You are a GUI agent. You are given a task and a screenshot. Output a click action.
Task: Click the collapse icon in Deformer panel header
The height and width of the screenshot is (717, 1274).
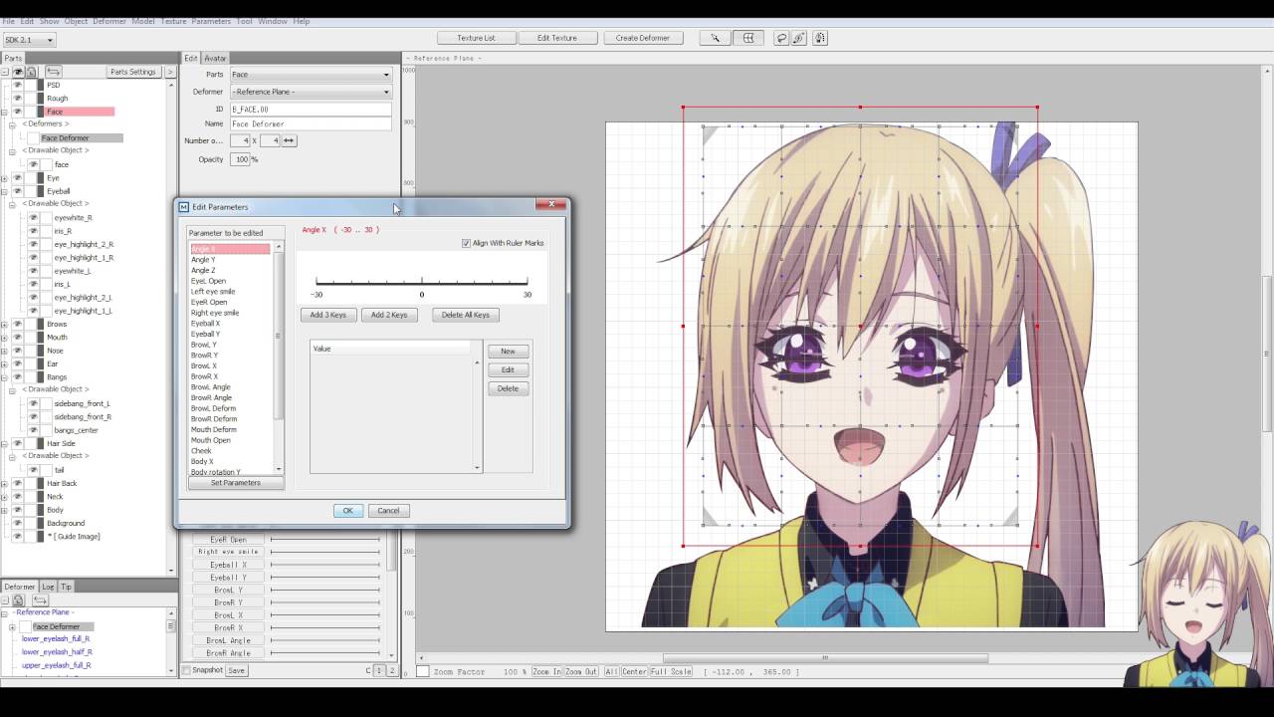click(x=7, y=600)
